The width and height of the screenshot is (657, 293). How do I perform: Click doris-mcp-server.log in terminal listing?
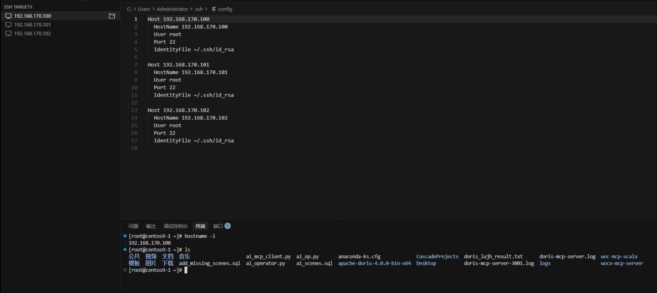[567, 256]
